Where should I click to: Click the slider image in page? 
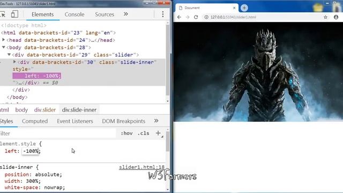258,72
